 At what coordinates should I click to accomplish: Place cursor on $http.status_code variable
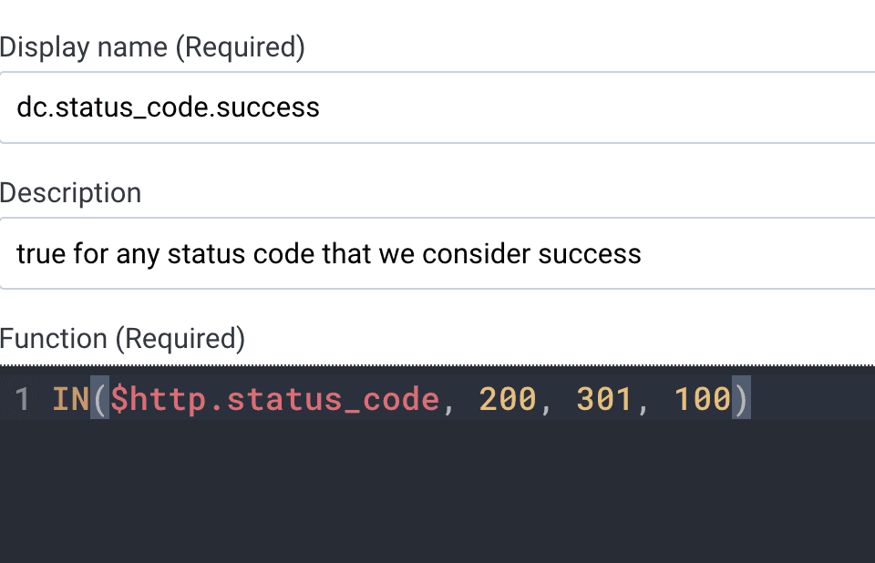click(274, 400)
